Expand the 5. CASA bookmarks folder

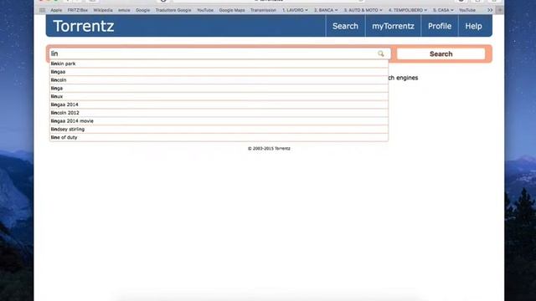click(x=443, y=10)
